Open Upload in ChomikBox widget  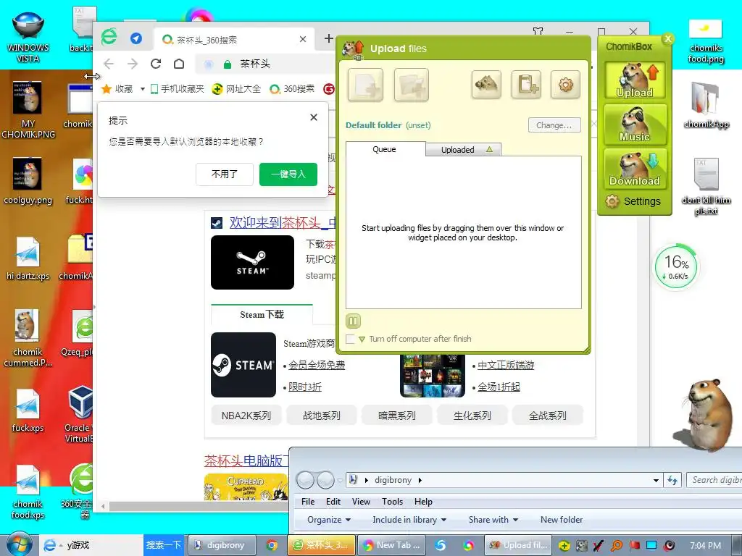click(x=635, y=80)
